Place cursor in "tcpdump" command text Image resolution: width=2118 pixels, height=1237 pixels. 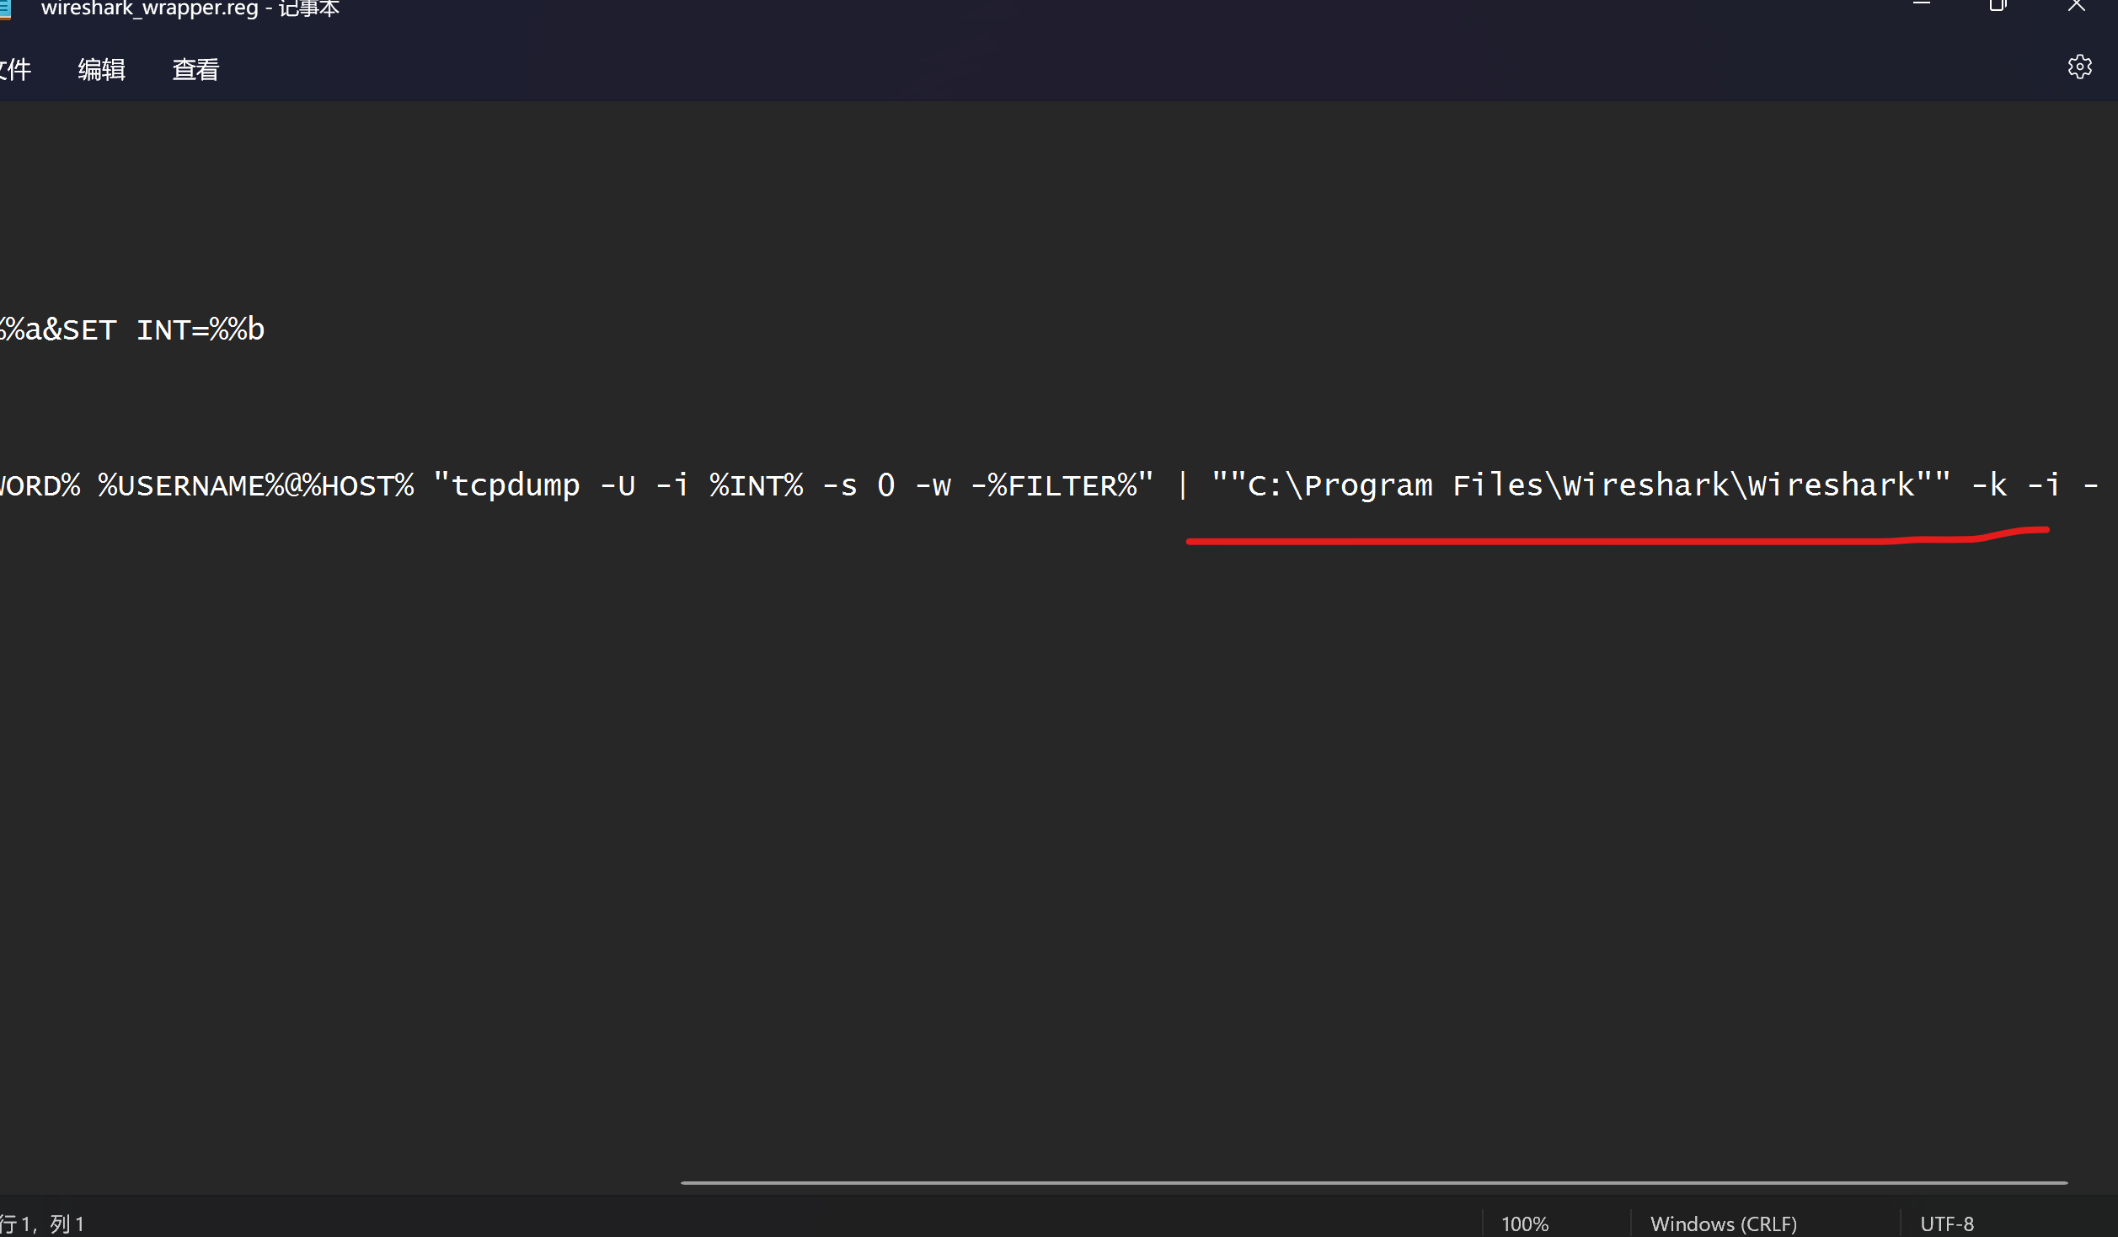point(516,486)
